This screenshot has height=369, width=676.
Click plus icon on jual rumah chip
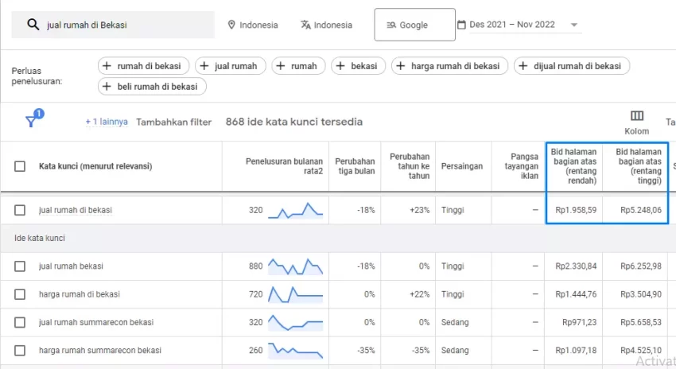204,66
